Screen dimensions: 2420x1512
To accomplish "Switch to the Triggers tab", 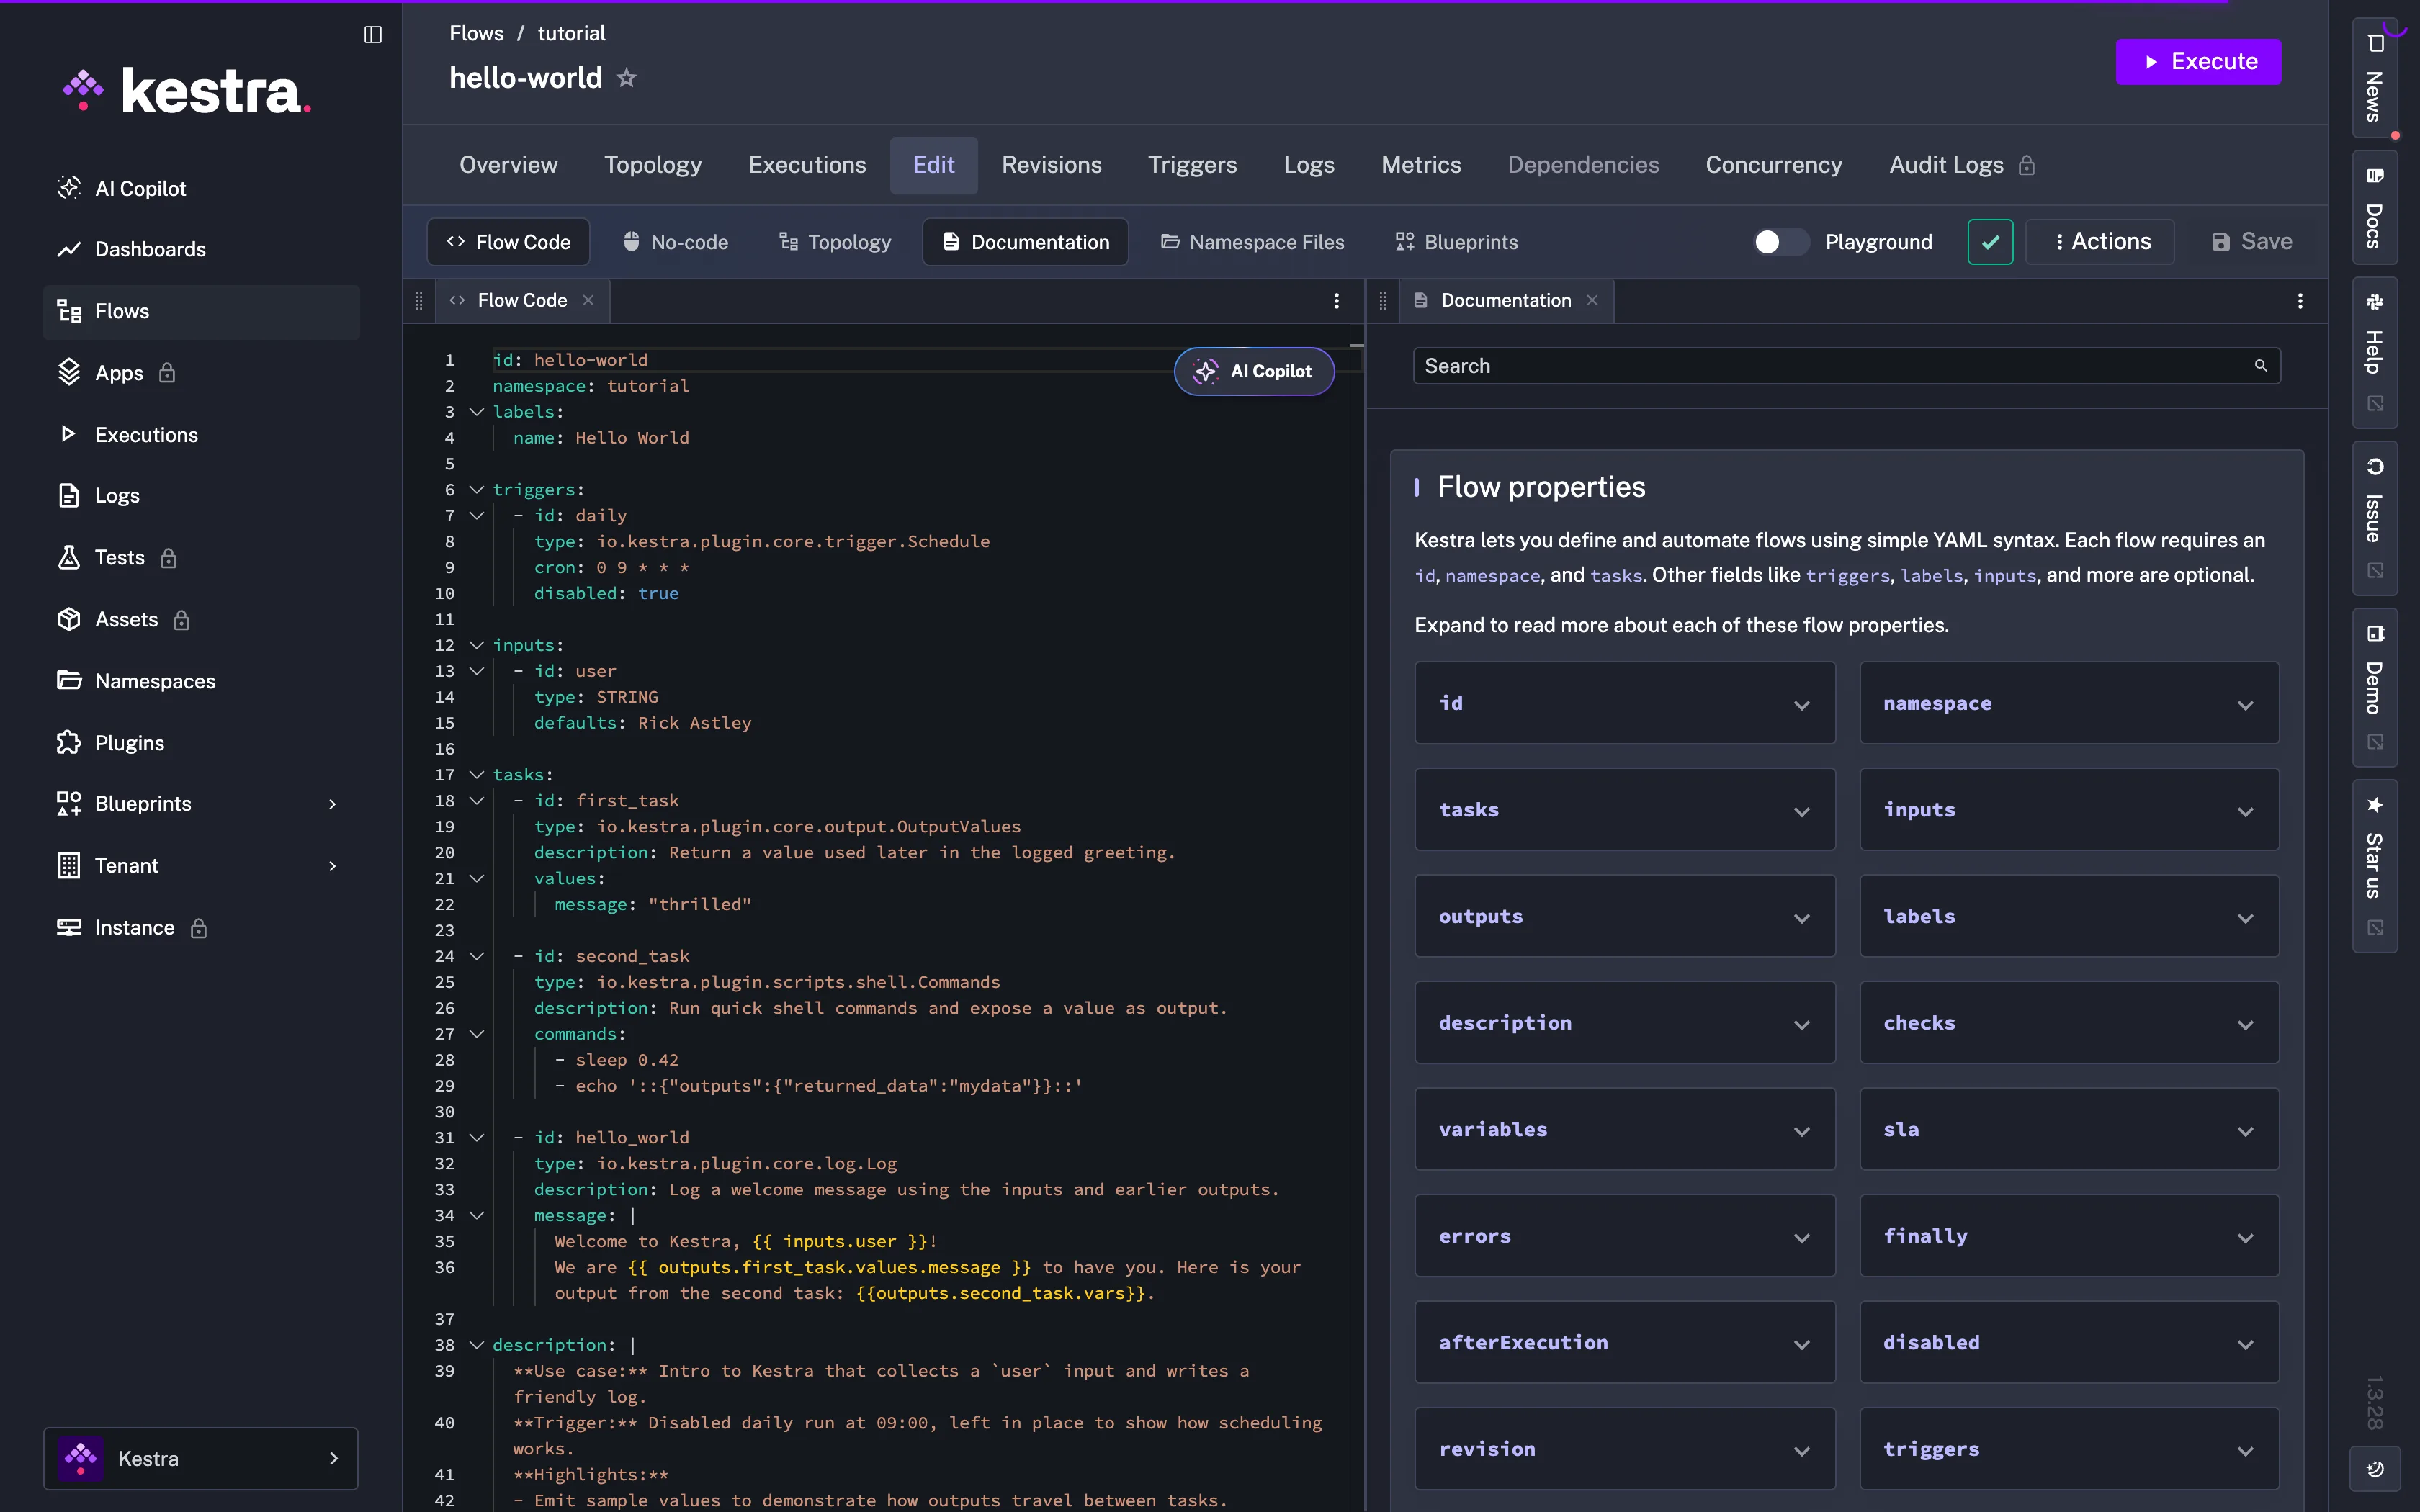I will pos(1192,165).
